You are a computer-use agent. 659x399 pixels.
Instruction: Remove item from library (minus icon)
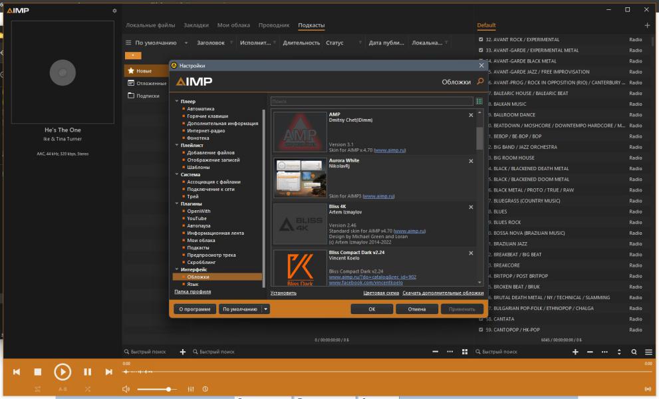click(435, 352)
